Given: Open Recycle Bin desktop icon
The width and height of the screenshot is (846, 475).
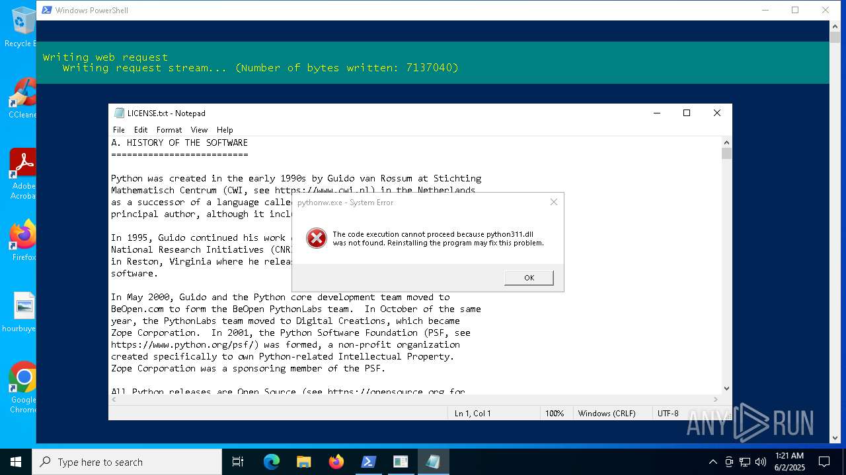Looking at the screenshot, I should pos(24,26).
